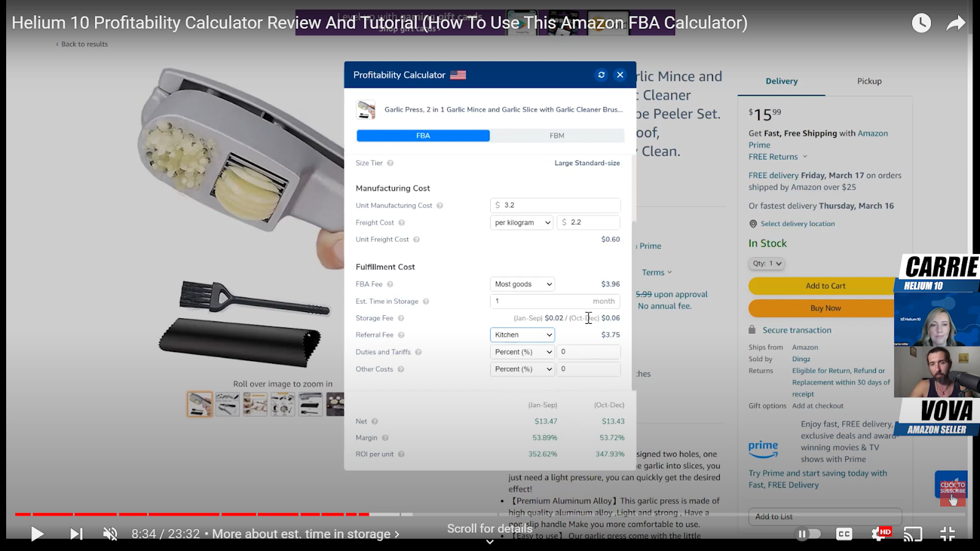The width and height of the screenshot is (980, 551).
Task: Click the Add to Cart button
Action: [x=825, y=286]
